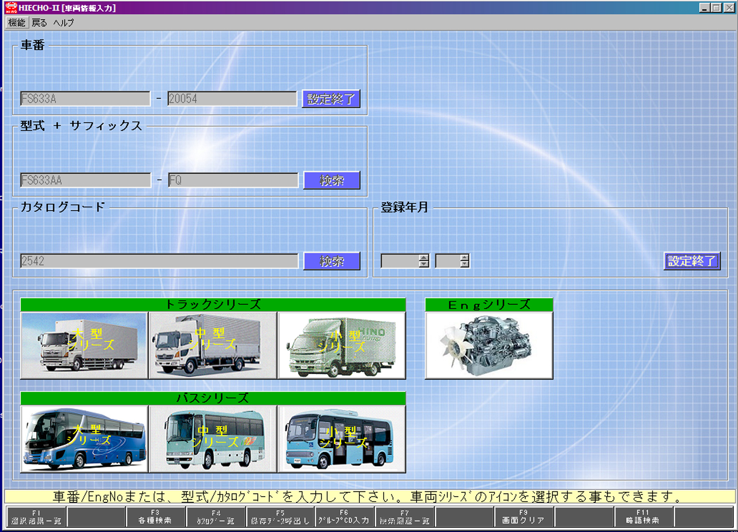Increase the registration month spinner value
This screenshot has height=532, width=738.
coord(464,258)
